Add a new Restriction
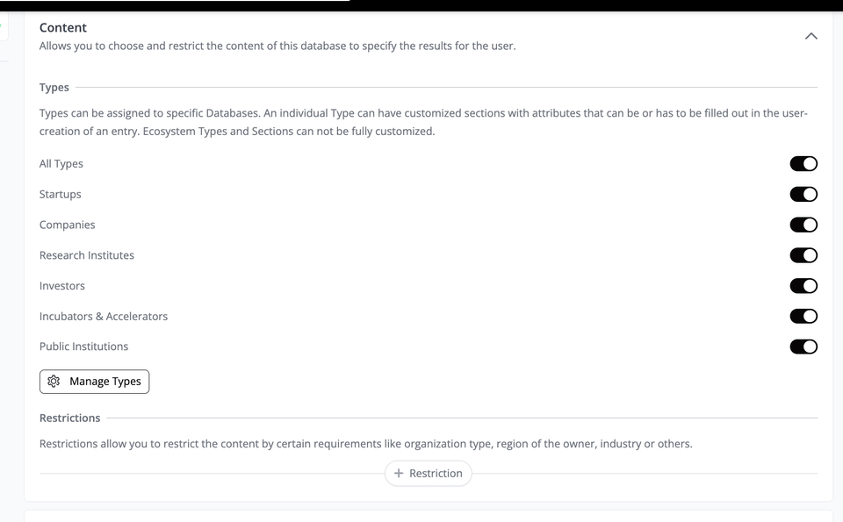The height and width of the screenshot is (522, 843). (429, 474)
